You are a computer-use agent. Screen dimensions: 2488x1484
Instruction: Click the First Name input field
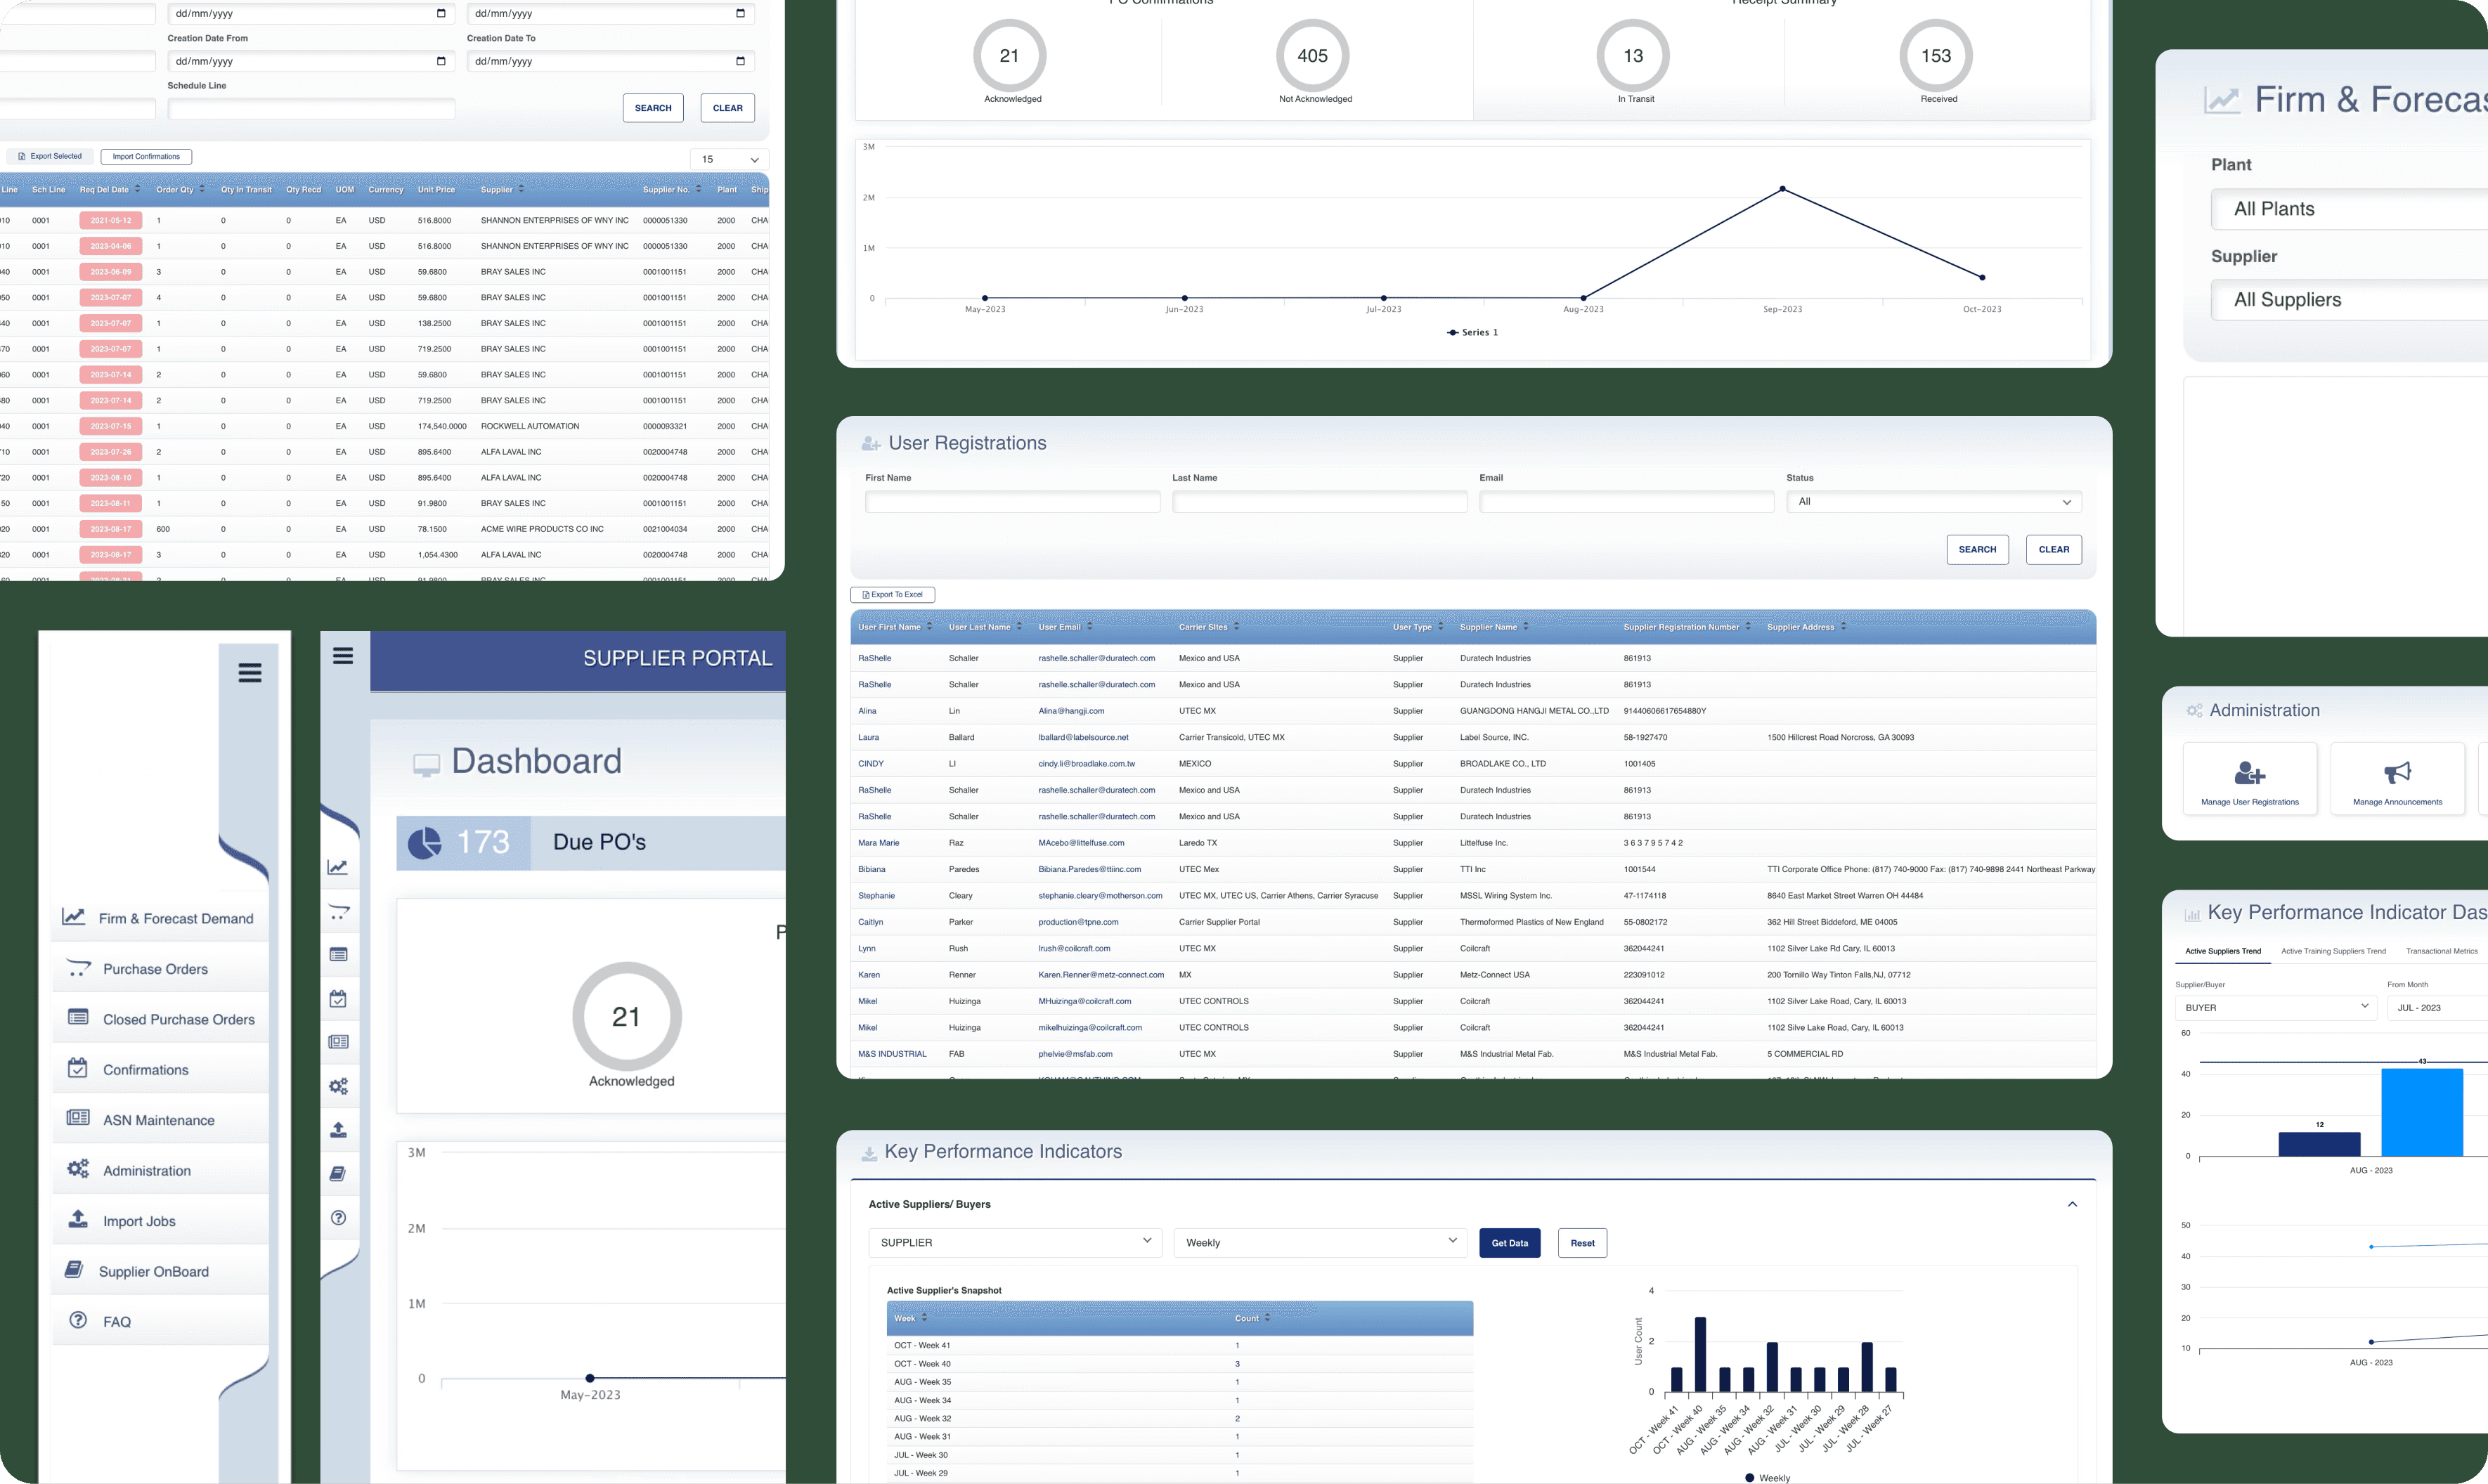[1012, 502]
